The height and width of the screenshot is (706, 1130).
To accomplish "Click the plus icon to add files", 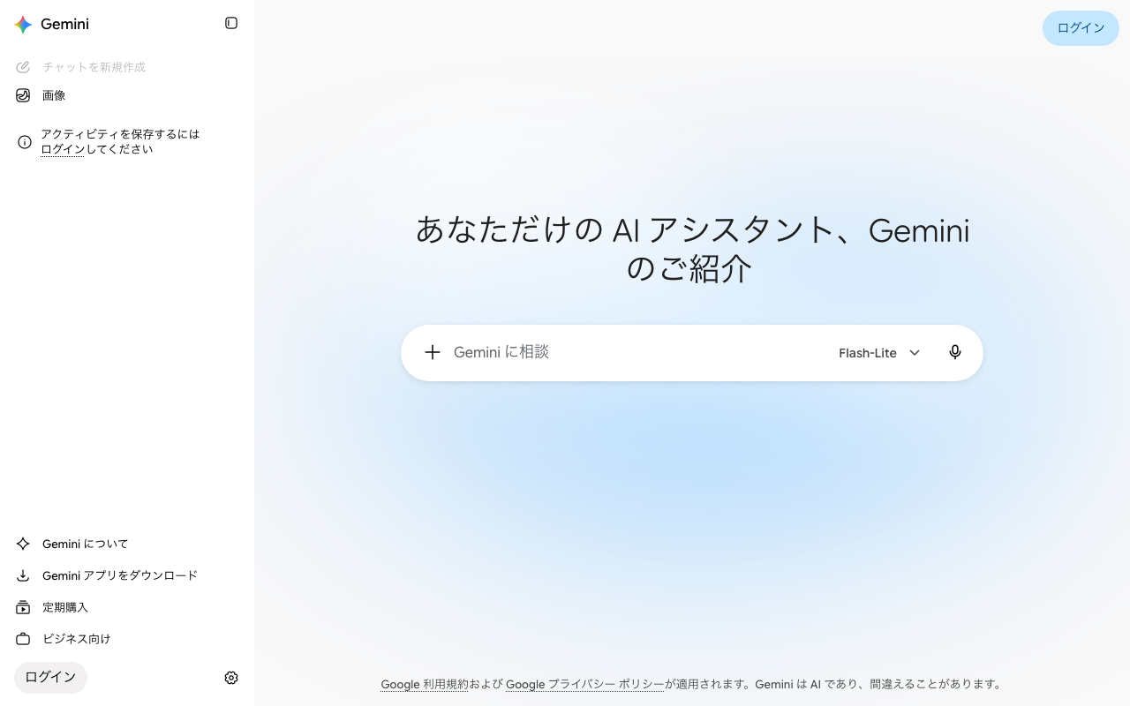I will (433, 352).
